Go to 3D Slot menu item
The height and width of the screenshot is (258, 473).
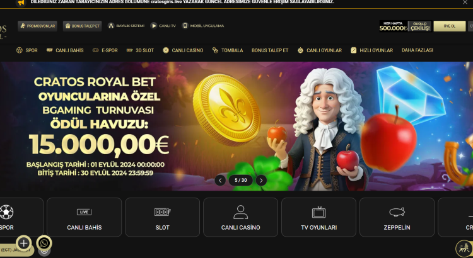(x=140, y=50)
